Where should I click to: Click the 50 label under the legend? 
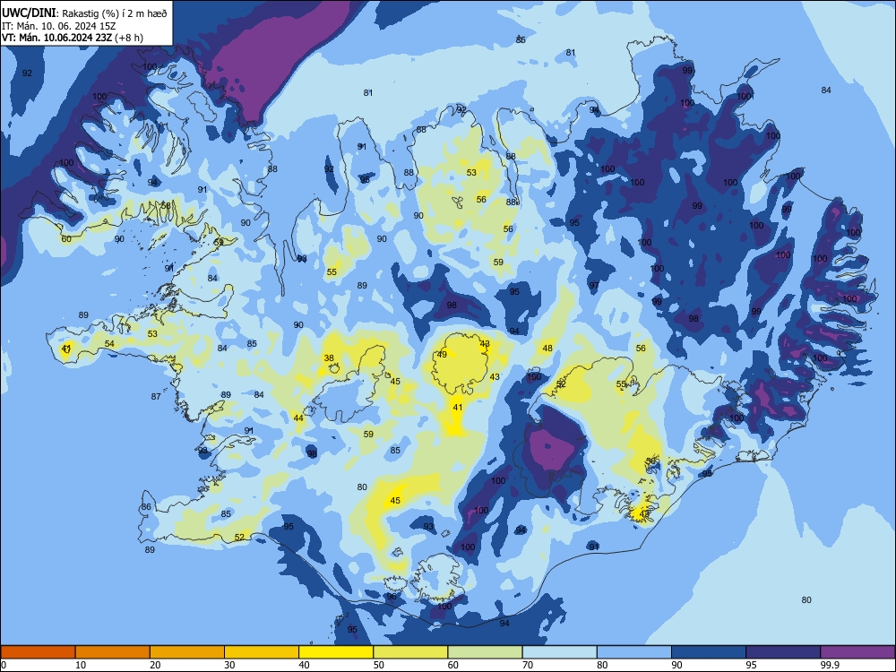tap(379, 665)
